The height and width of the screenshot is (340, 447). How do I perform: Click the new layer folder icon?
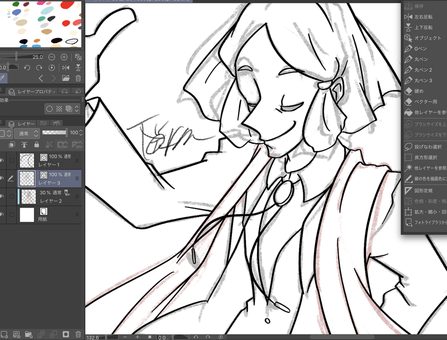28,334
